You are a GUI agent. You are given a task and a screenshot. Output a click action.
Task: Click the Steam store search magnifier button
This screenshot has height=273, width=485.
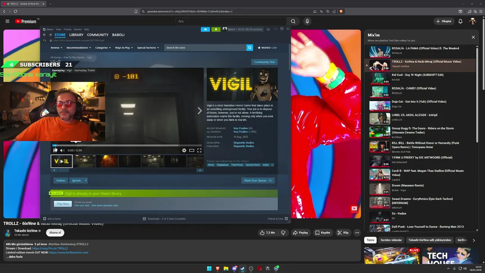[249, 47]
